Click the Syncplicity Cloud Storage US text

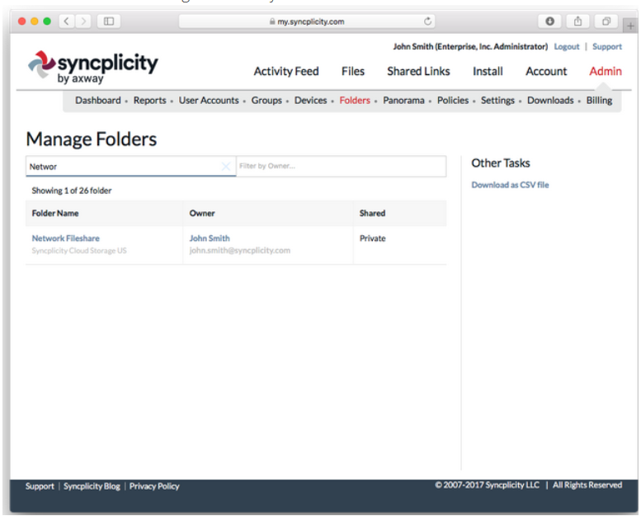click(x=79, y=250)
